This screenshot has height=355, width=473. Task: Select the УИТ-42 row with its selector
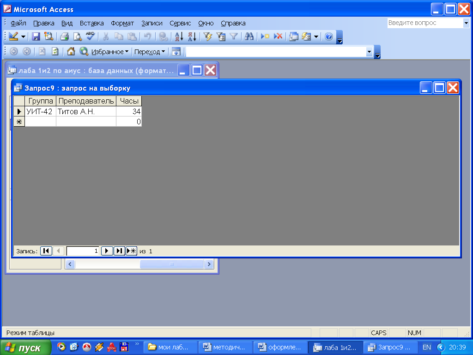19,111
